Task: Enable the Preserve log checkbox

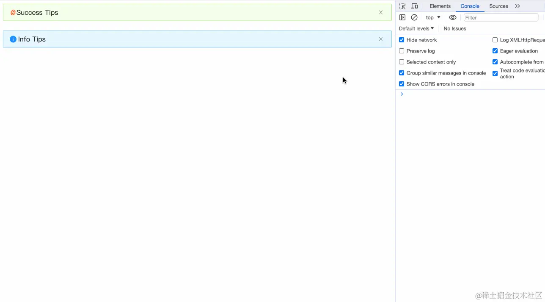Action: [402, 51]
